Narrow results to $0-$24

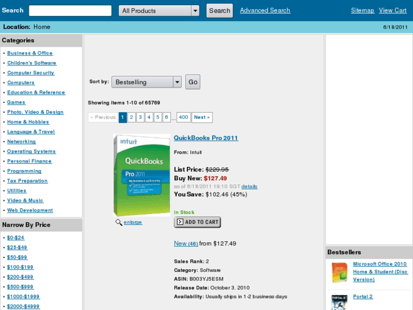coord(16,237)
